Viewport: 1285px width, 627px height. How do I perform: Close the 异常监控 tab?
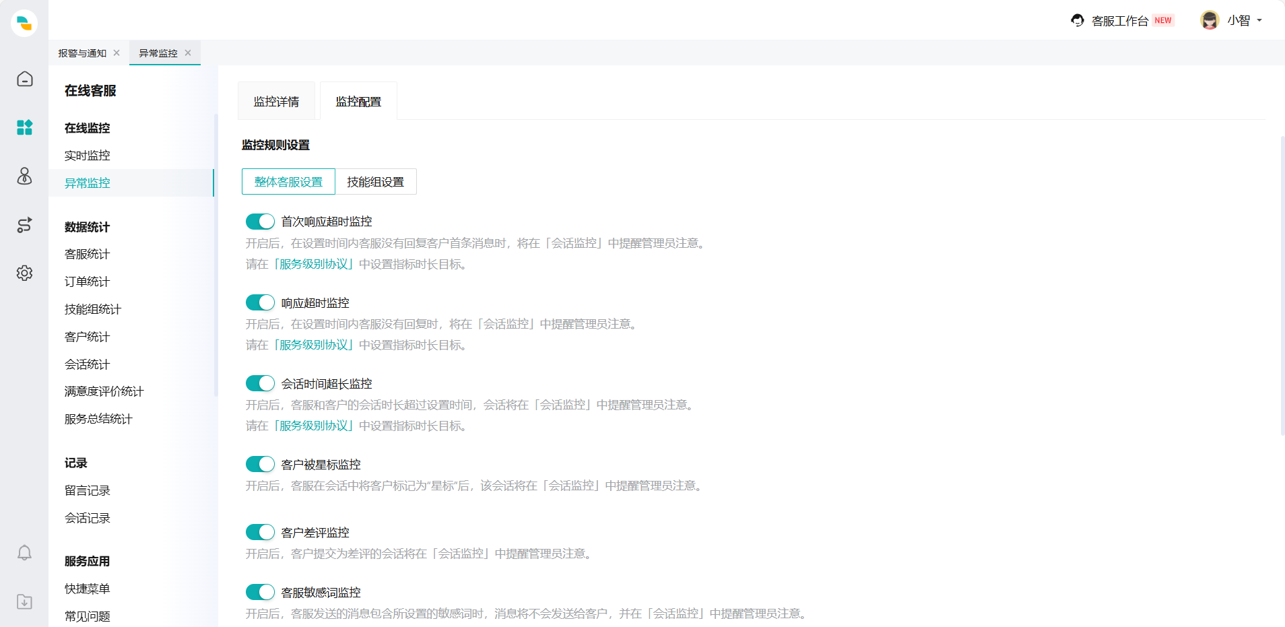pos(188,53)
